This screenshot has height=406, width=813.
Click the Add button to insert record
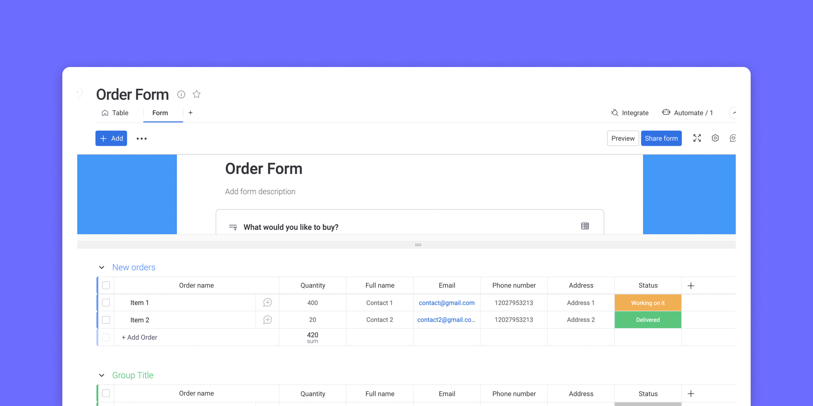click(x=111, y=138)
